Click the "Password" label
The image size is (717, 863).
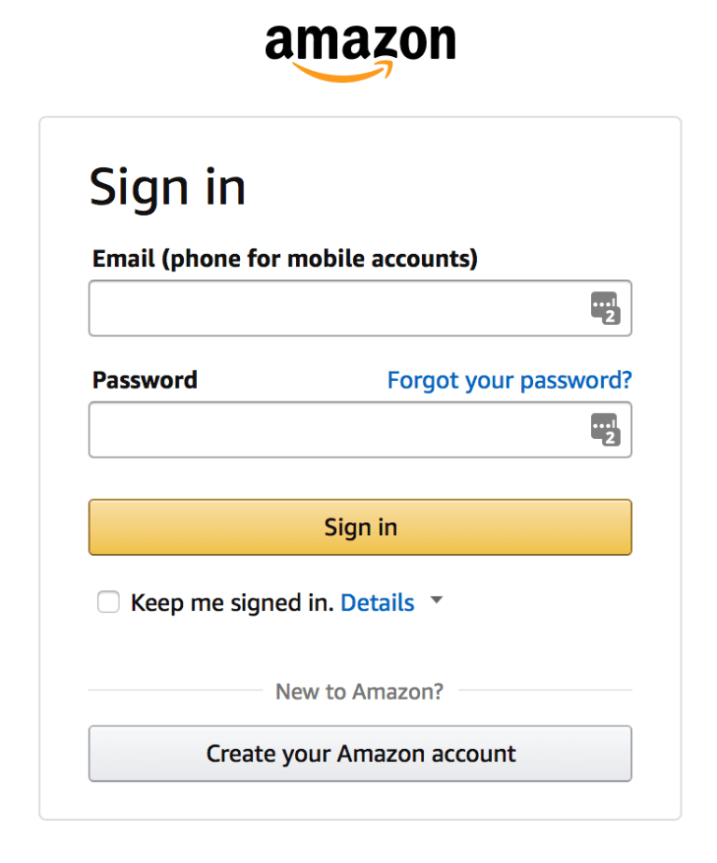145,380
